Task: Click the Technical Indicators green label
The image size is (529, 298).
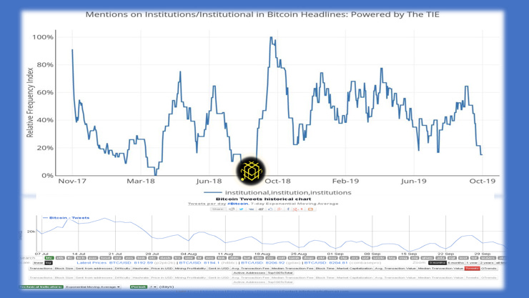Action: pyautogui.click(x=41, y=287)
